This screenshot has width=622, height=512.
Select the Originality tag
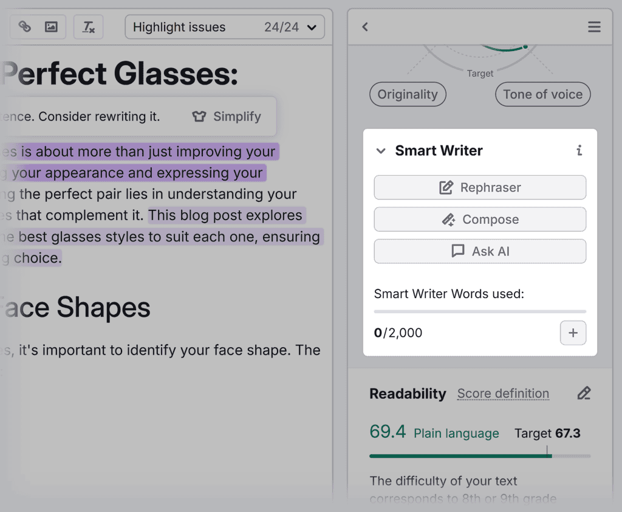[408, 94]
